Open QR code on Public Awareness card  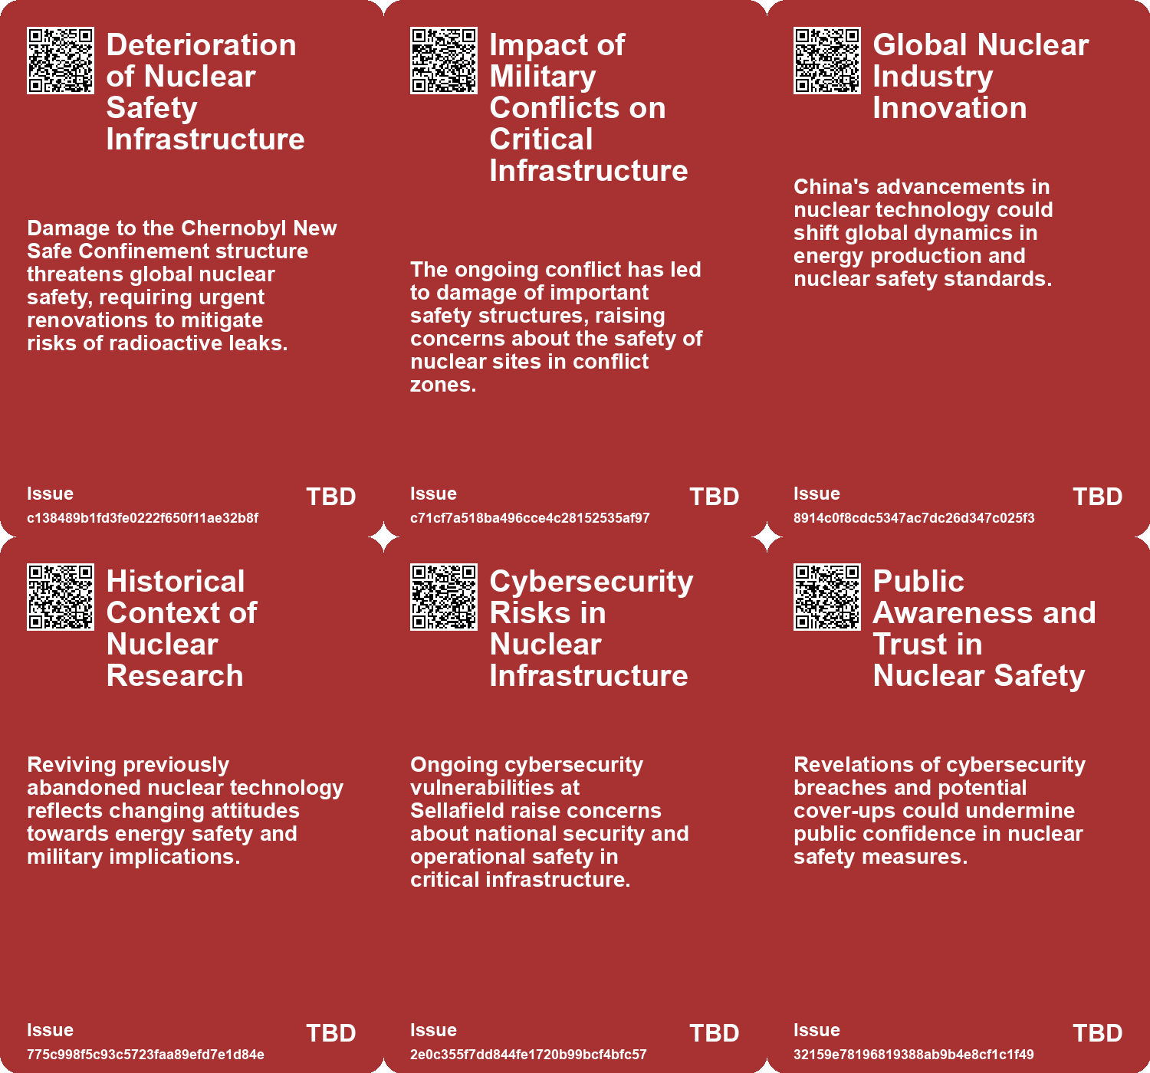827,597
